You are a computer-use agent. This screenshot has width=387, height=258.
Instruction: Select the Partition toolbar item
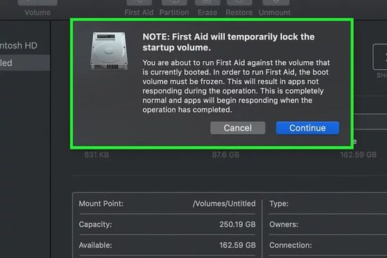coord(174,8)
